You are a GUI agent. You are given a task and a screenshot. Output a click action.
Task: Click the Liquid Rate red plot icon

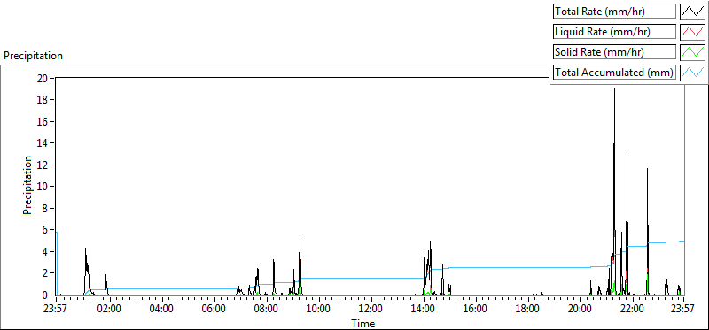tap(692, 32)
